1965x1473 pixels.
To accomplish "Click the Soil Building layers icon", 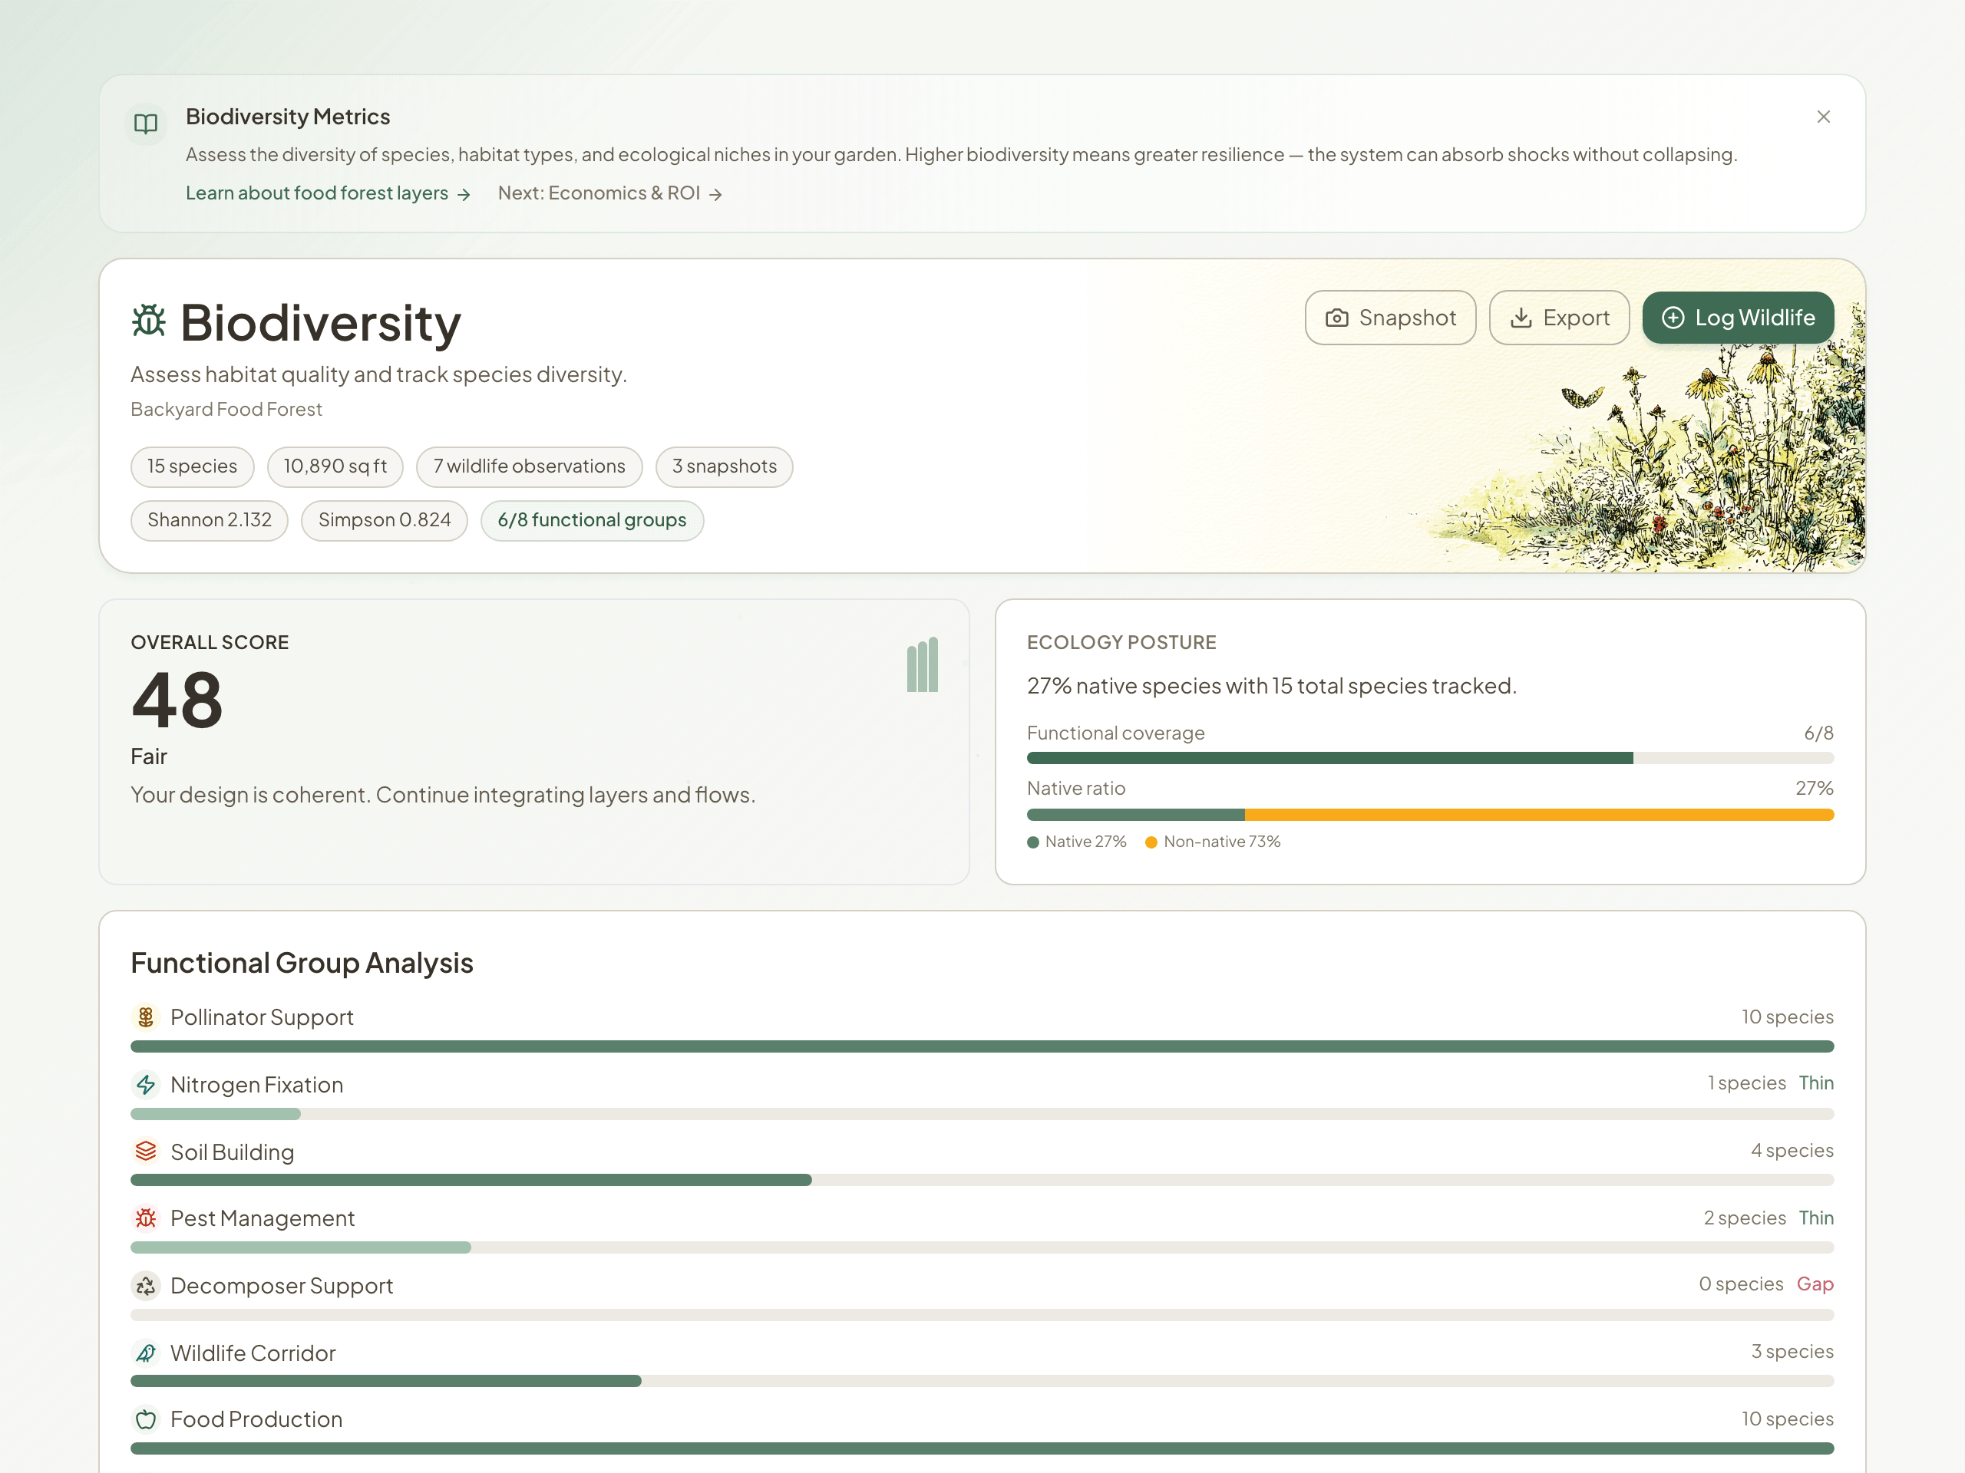I will click(x=146, y=1152).
